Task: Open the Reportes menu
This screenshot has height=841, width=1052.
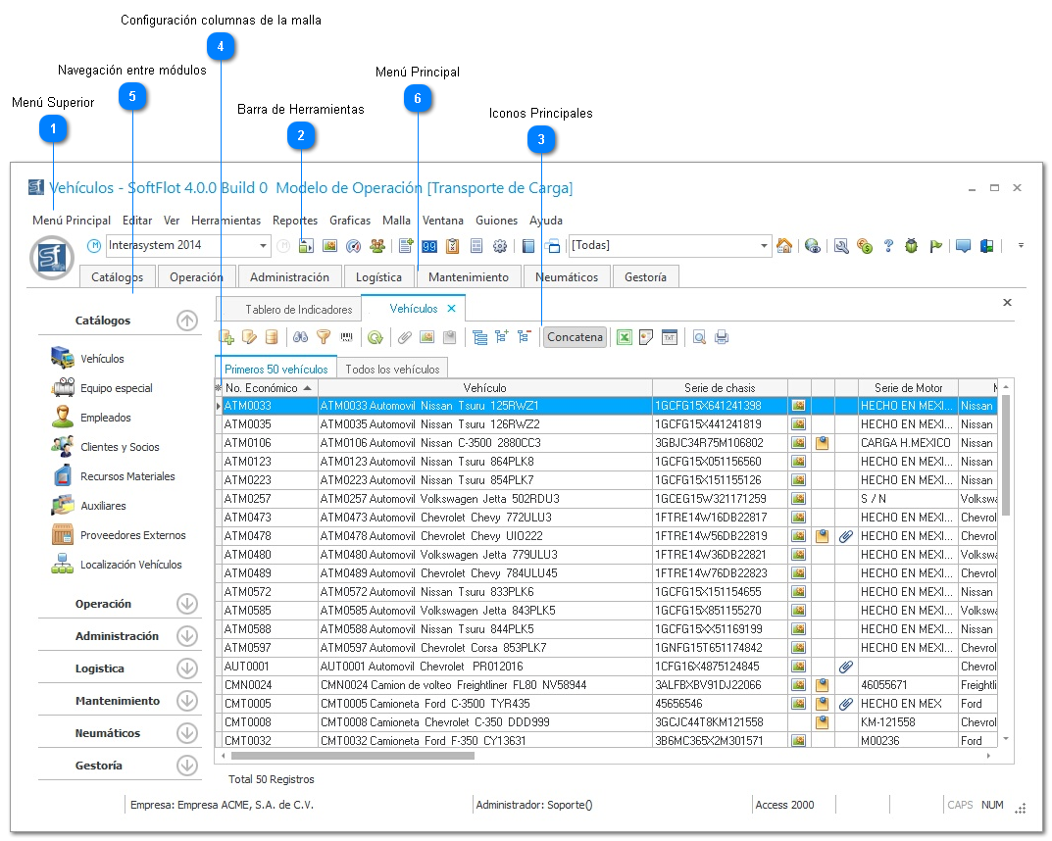Action: [295, 221]
